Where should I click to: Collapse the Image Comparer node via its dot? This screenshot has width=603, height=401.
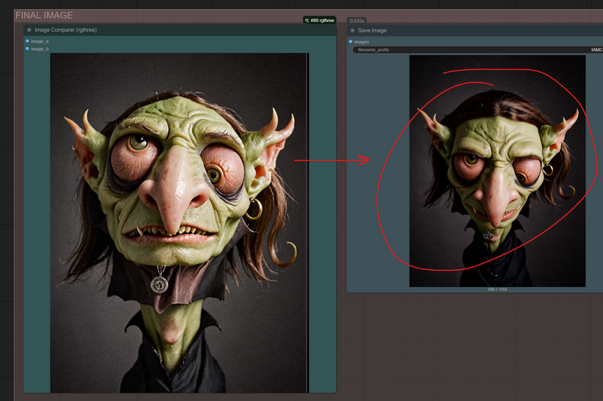pos(29,30)
